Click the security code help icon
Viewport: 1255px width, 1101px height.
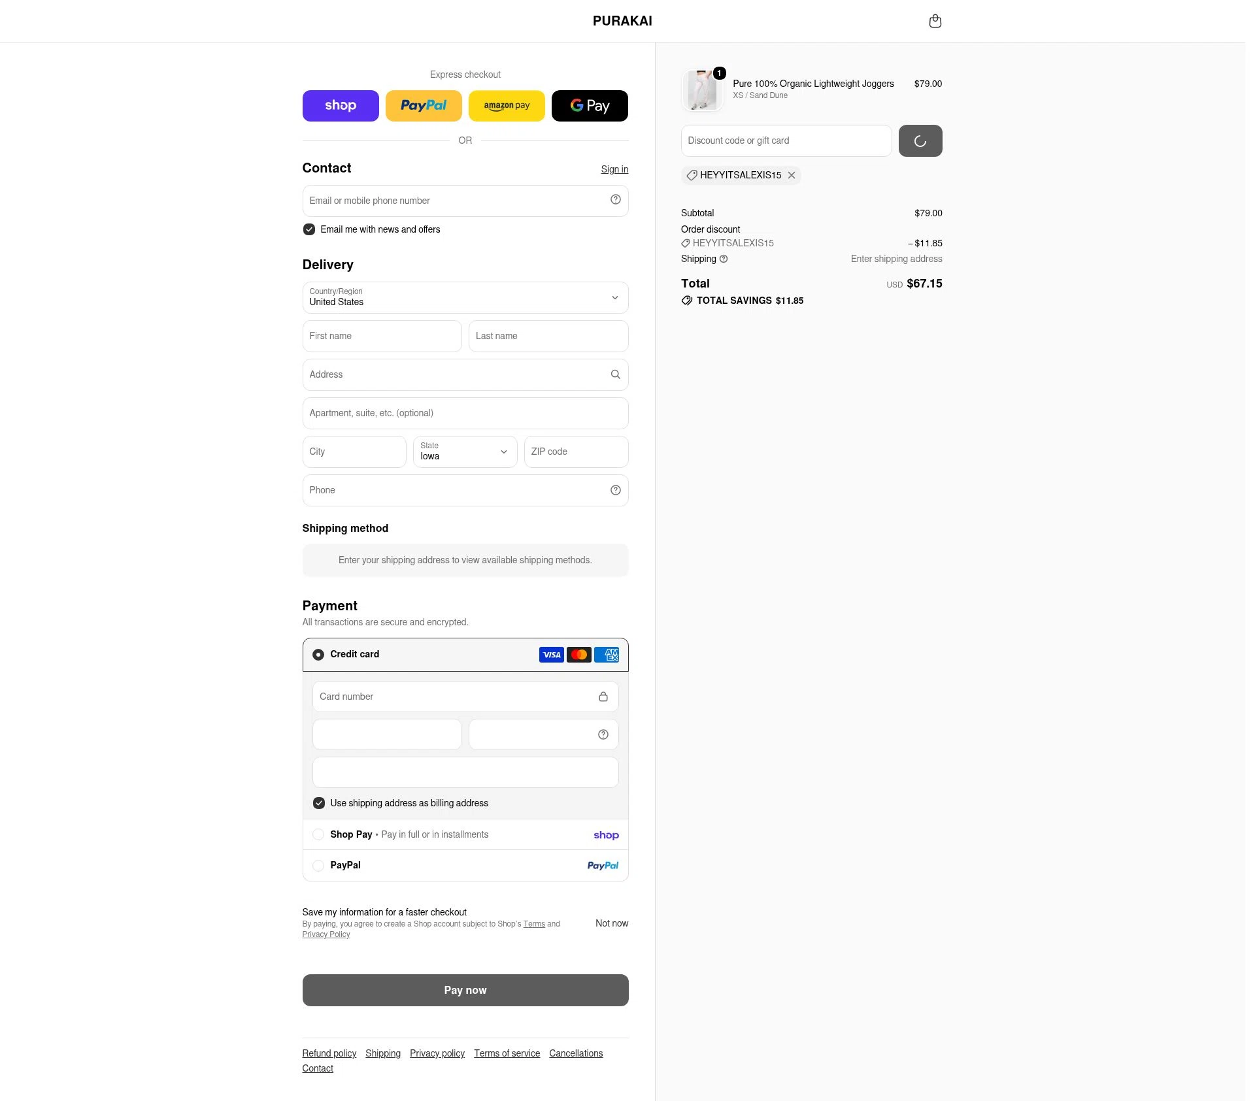coord(603,734)
